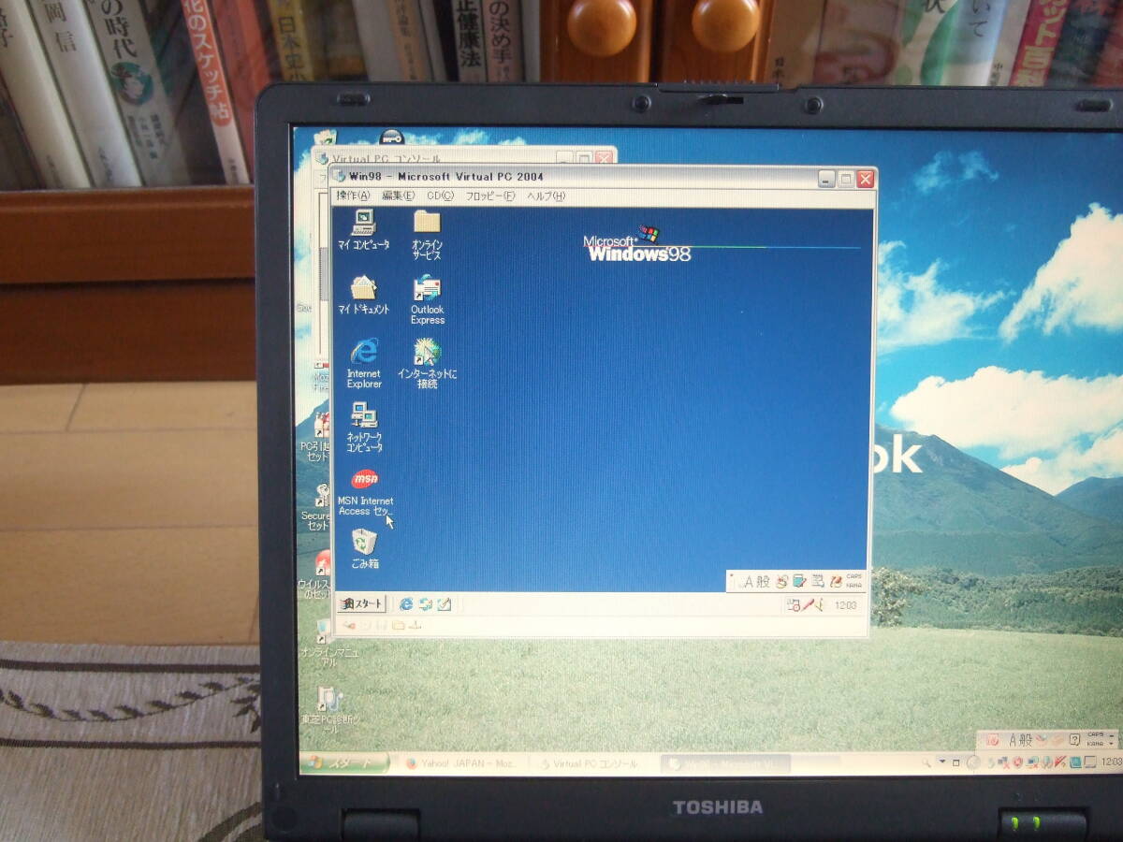Open 編集(E) menu in Virtual PC window
The height and width of the screenshot is (842, 1123).
coord(398,196)
